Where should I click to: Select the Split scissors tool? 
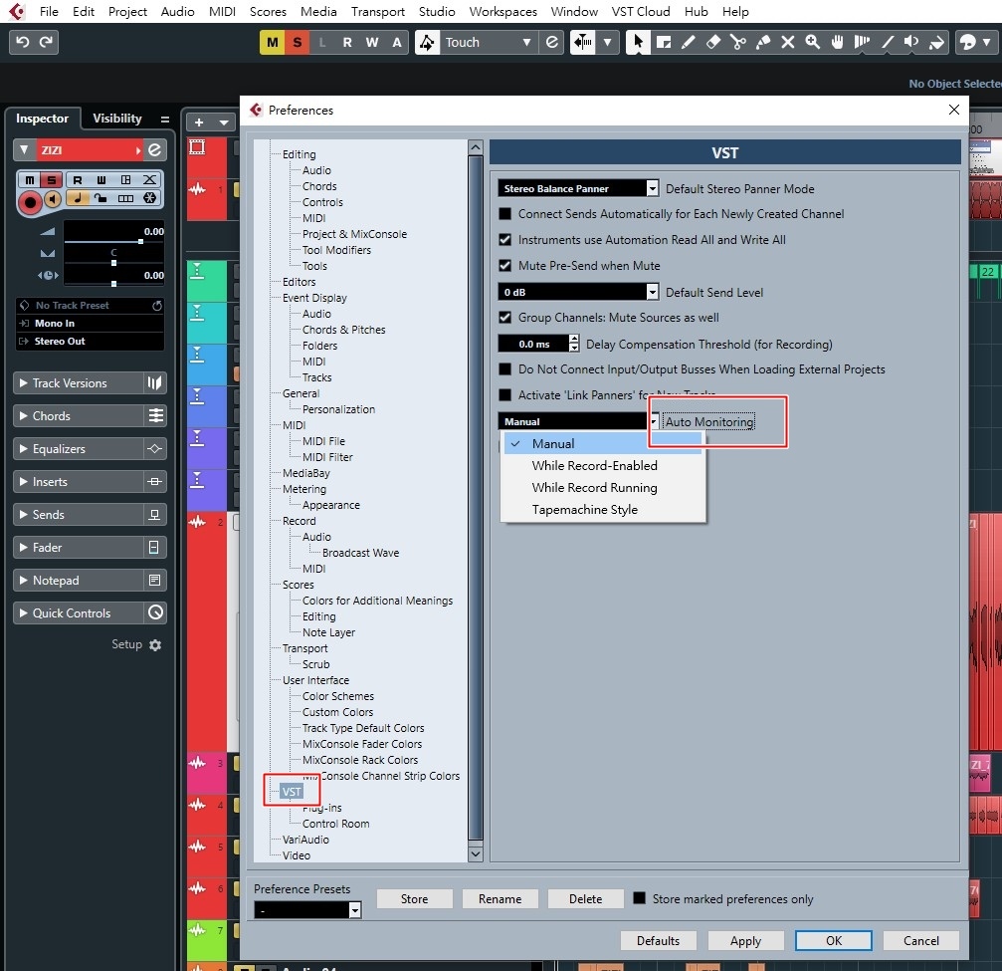coord(738,42)
